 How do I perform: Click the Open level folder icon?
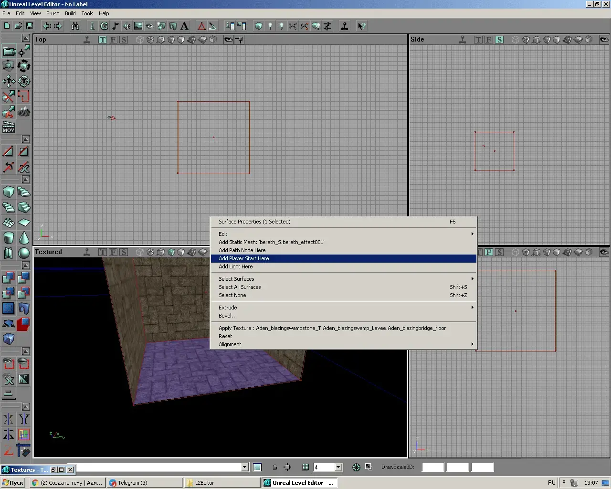pos(18,26)
